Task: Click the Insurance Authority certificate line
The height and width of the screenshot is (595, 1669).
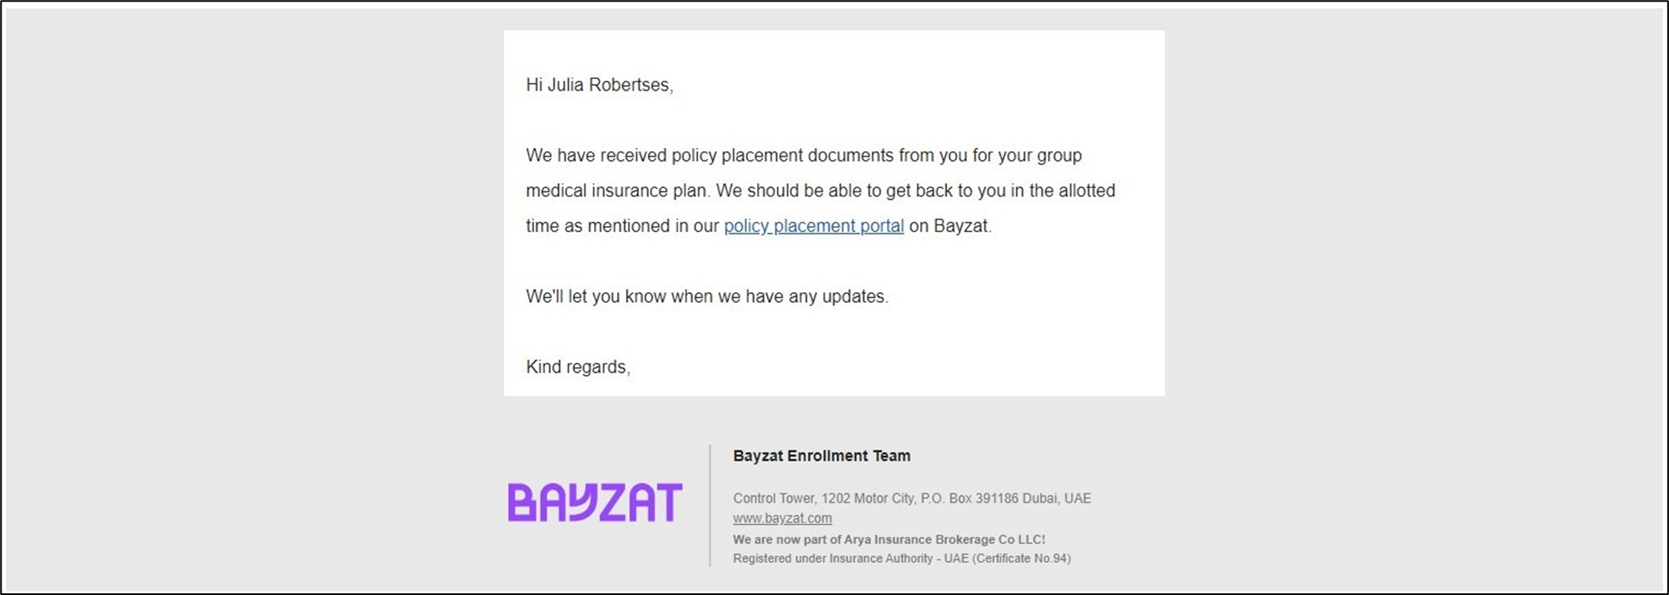Action: coord(902,558)
